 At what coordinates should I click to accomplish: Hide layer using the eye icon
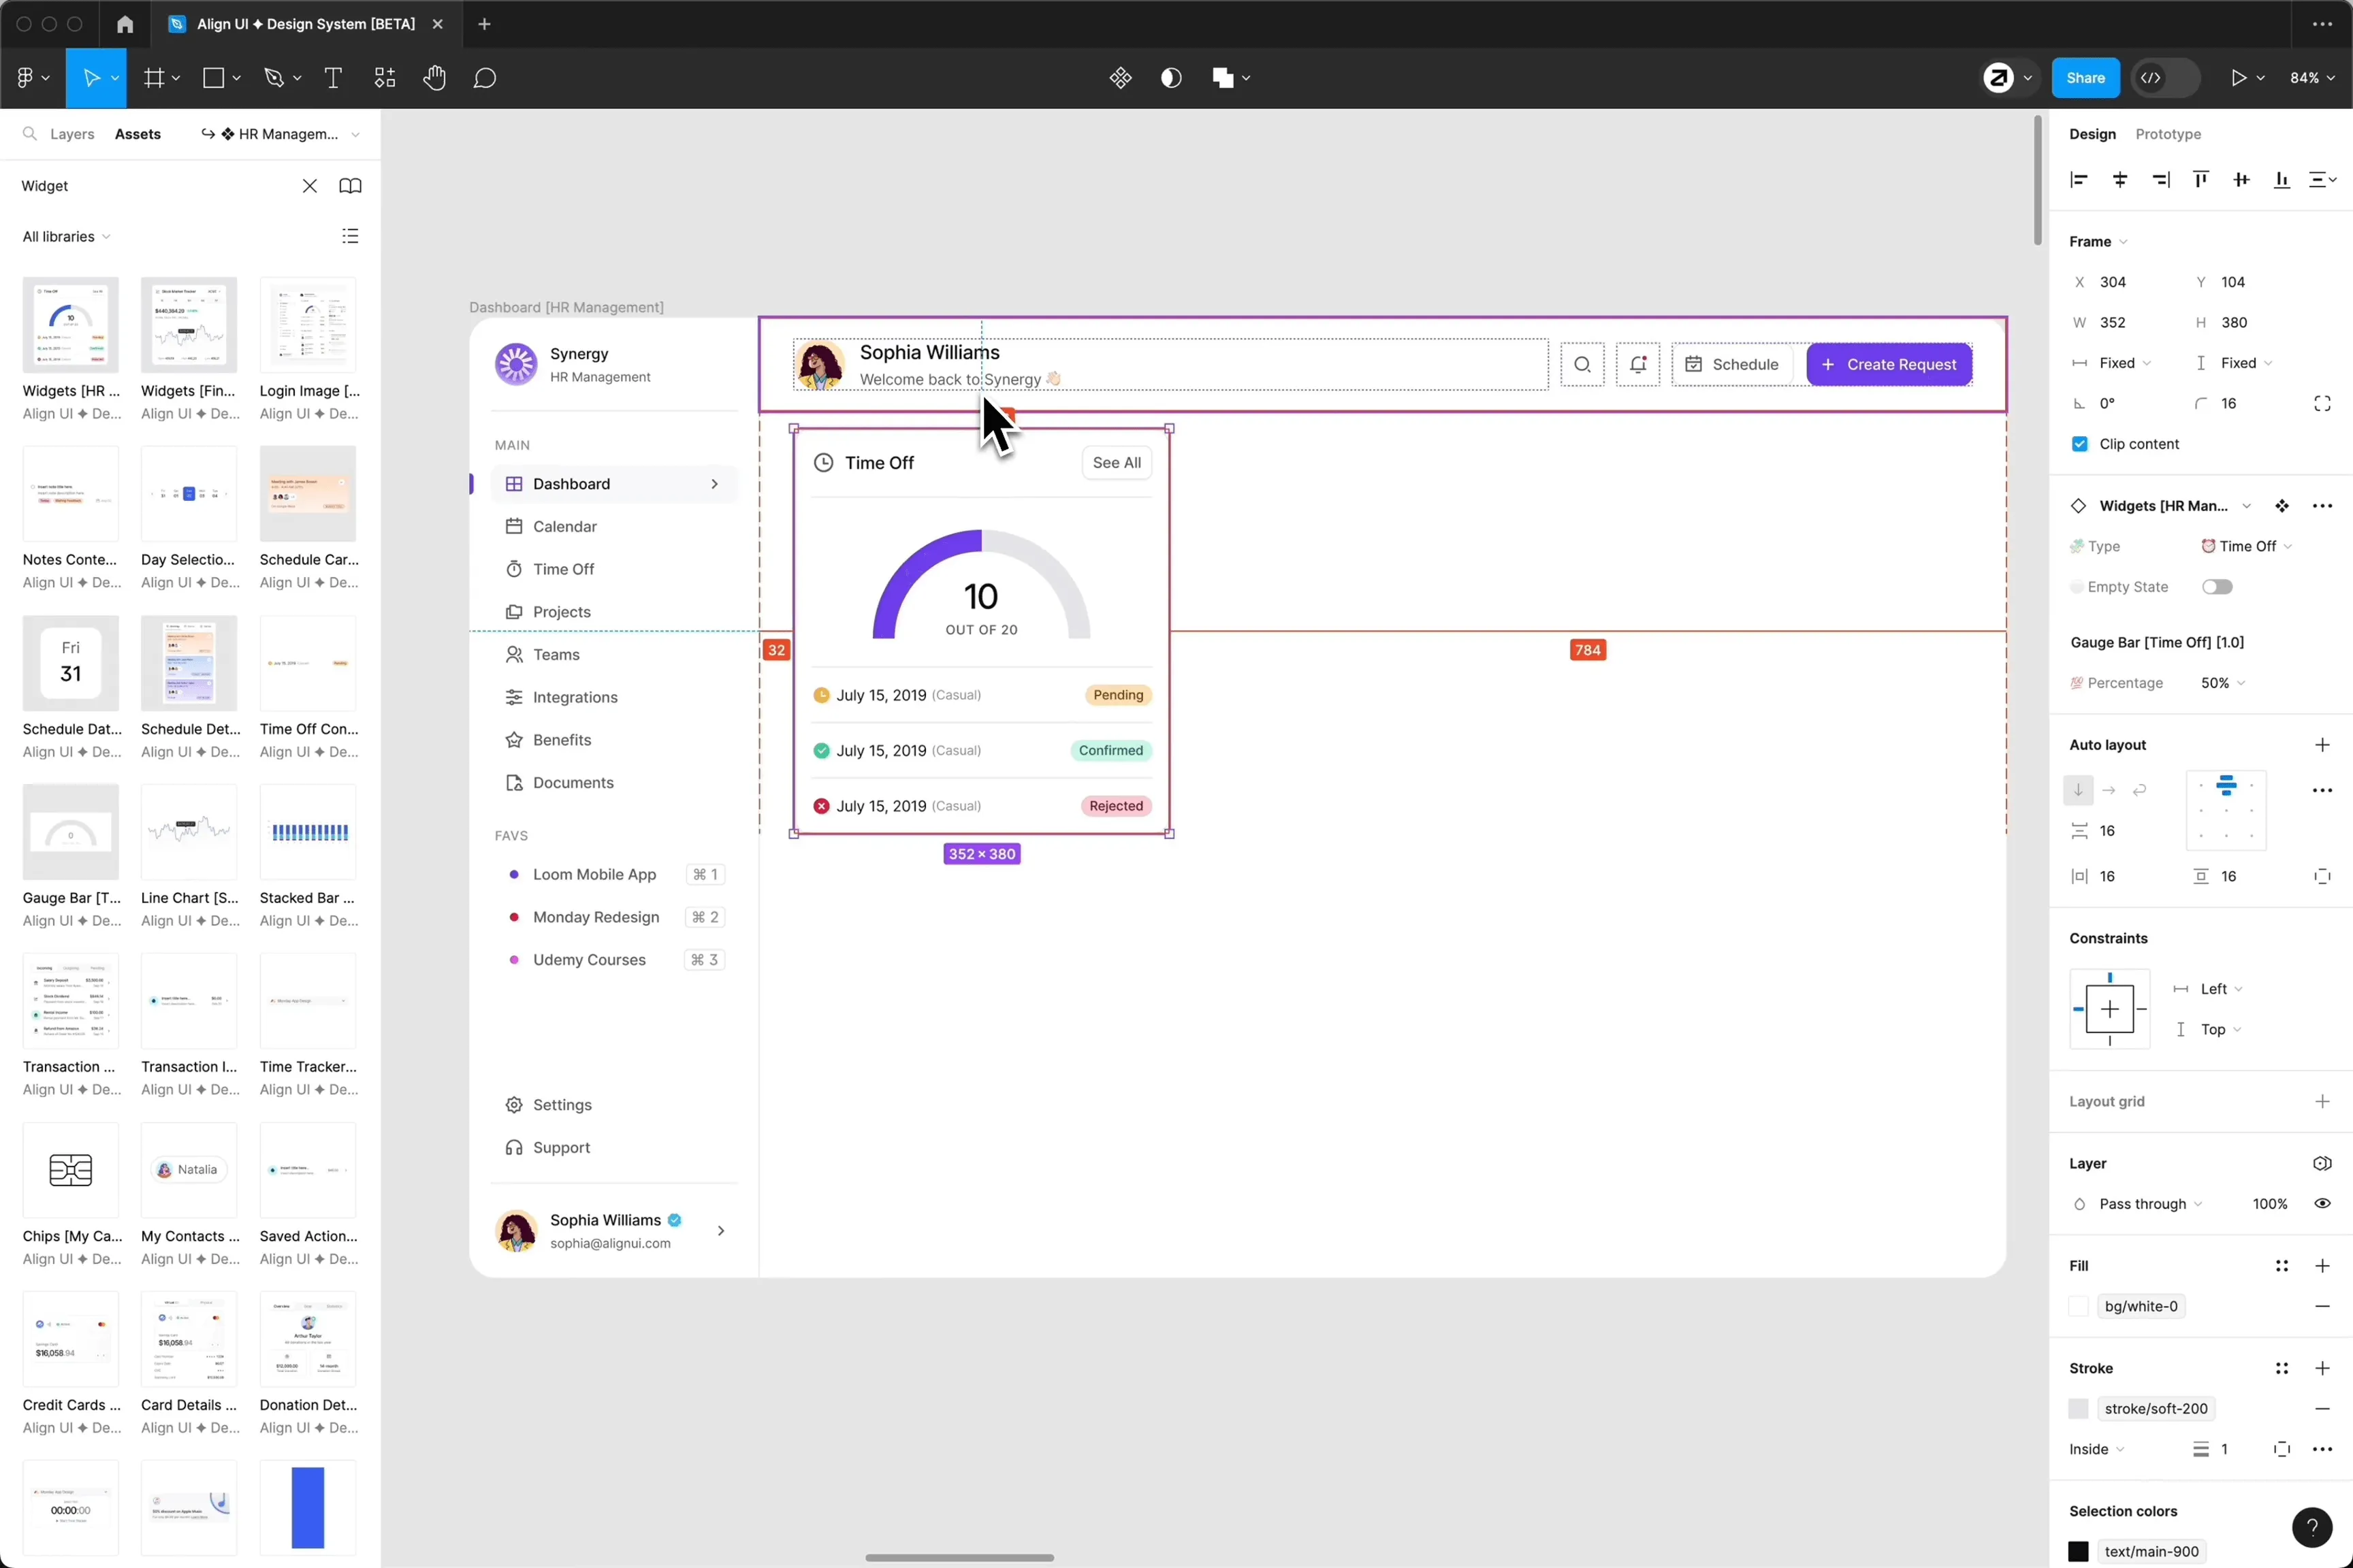[x=2322, y=1204]
